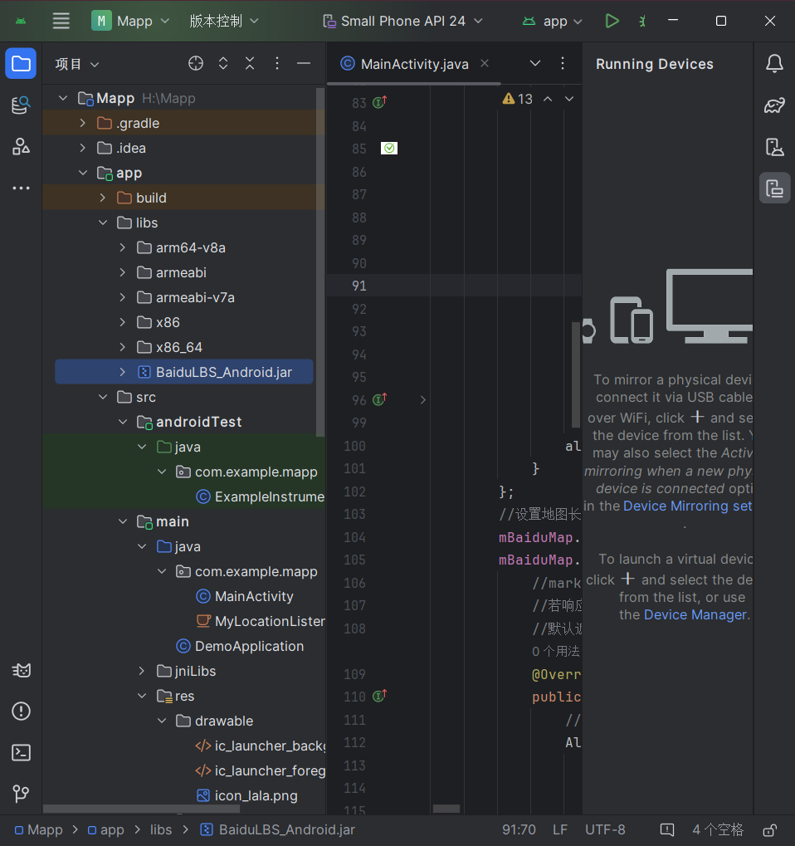Click the project tree vertical scrollbar

pos(319,262)
